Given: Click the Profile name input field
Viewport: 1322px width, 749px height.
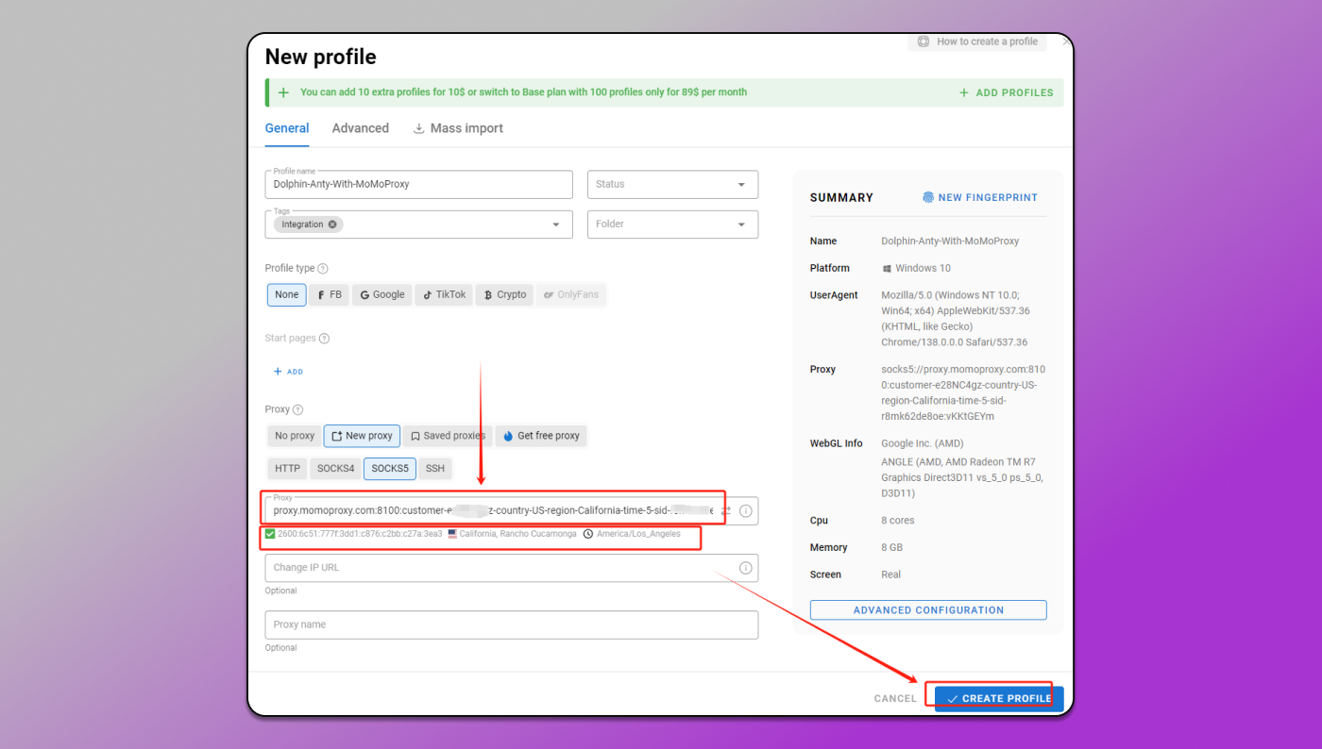Looking at the screenshot, I should click(419, 185).
